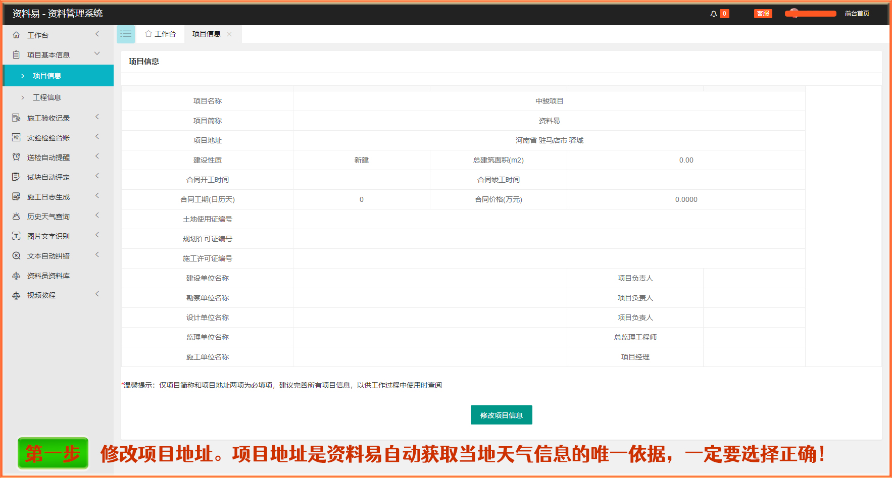The height and width of the screenshot is (478, 892).
Task: Click the 视频教程 sidebar icon
Action: click(16, 295)
